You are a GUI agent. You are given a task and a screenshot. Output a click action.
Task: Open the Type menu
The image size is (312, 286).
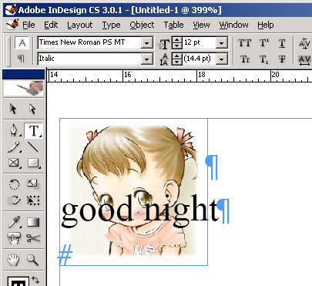click(111, 25)
